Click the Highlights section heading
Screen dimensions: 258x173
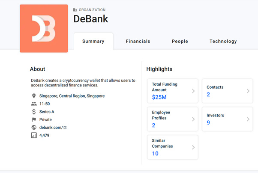(x=159, y=69)
